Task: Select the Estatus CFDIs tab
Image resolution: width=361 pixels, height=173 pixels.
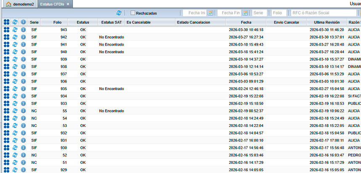Action: coord(52,4)
